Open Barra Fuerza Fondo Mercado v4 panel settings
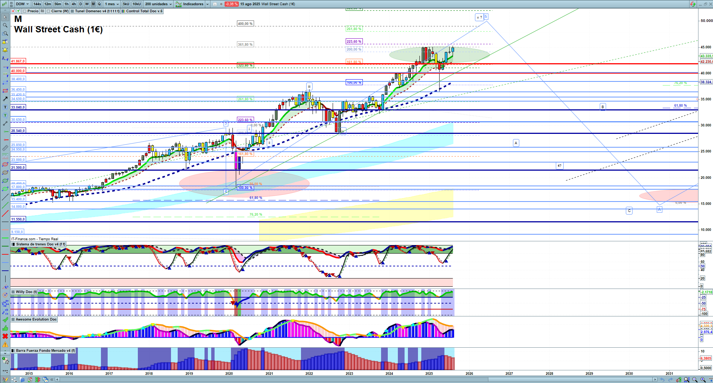 tap(13, 351)
